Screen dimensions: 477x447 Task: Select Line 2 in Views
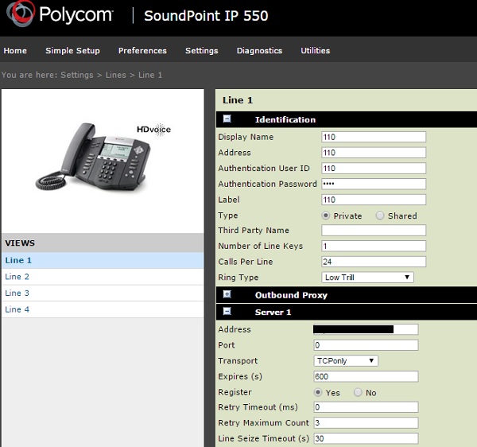point(103,277)
